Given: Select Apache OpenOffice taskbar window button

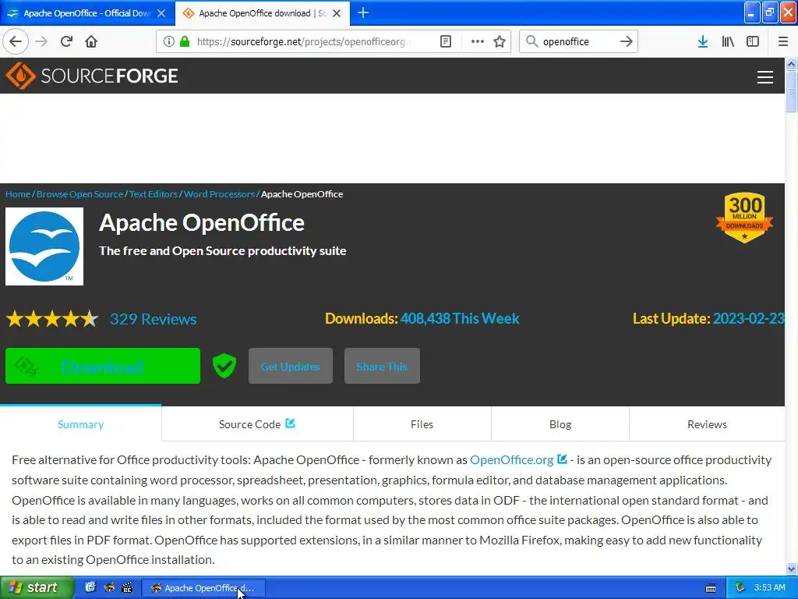Looking at the screenshot, I should pyautogui.click(x=203, y=588).
